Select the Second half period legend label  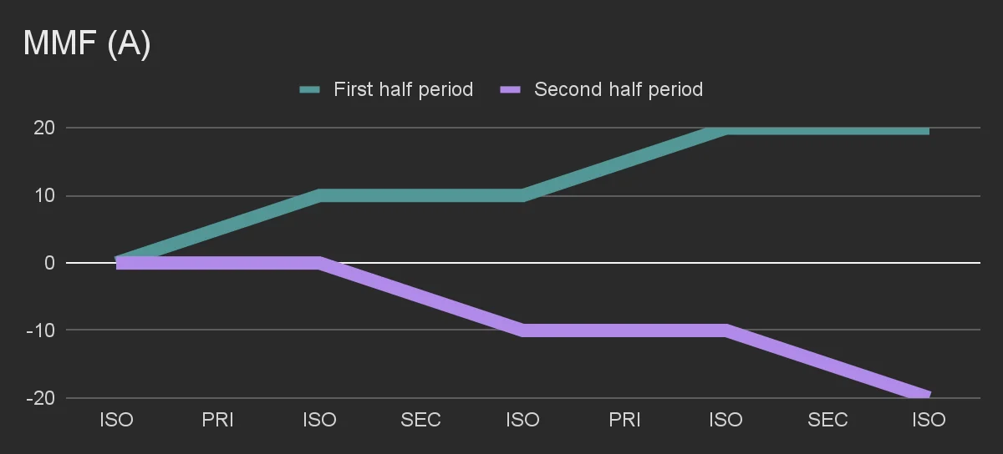click(618, 89)
